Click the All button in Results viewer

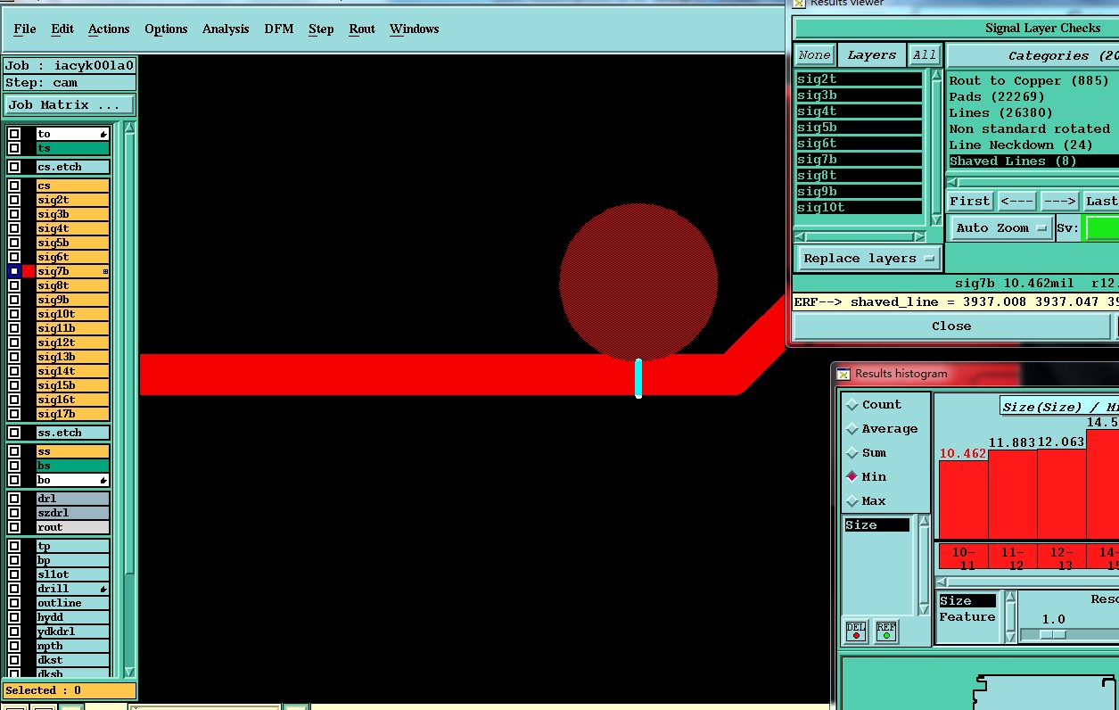tap(925, 54)
